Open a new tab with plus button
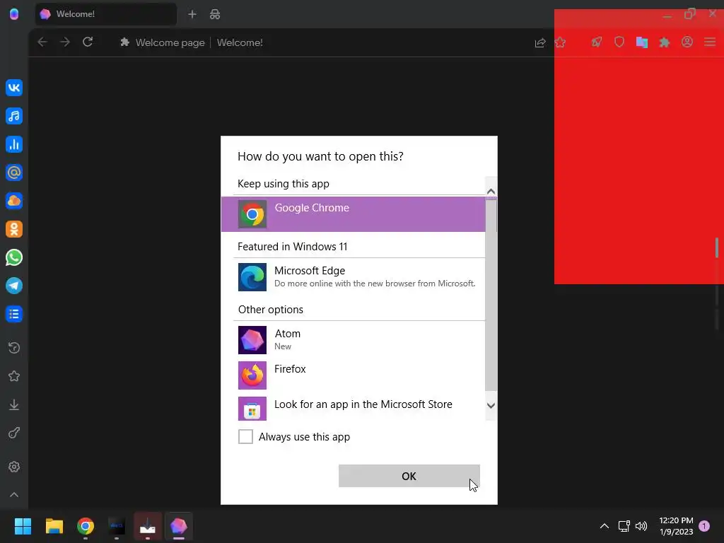Screen dimensions: 724x543 pos(192,14)
